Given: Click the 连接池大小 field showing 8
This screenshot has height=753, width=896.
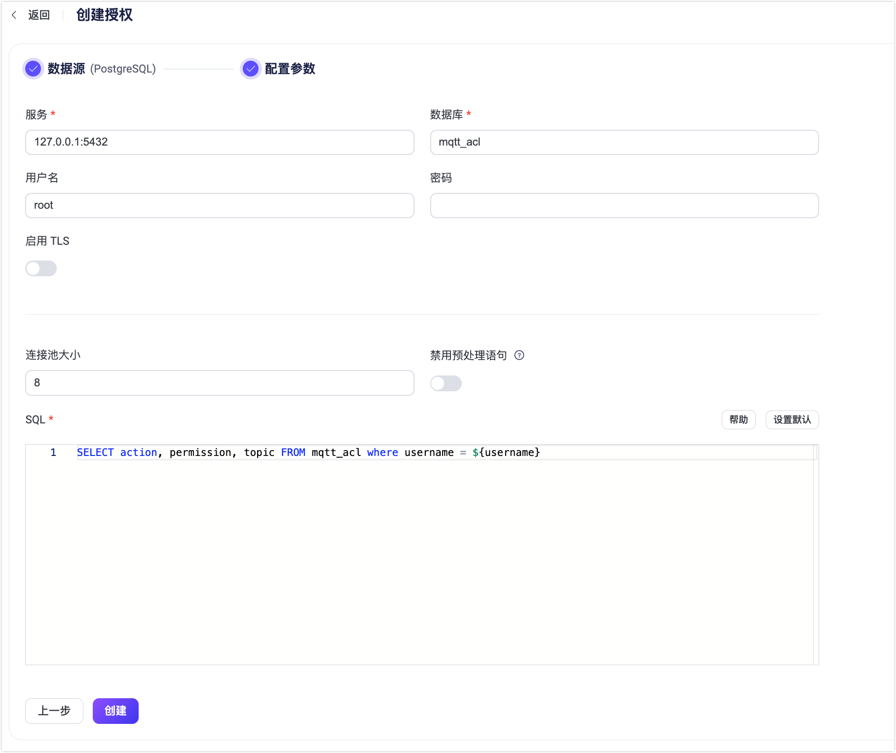Looking at the screenshot, I should (x=219, y=383).
